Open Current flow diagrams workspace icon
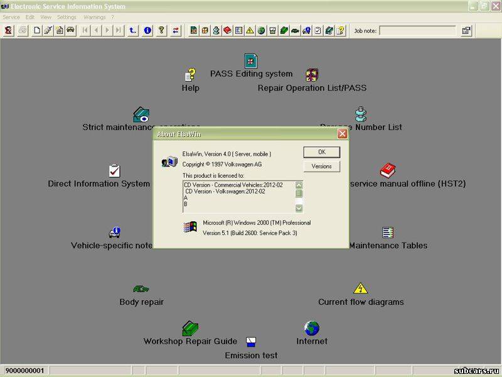Viewport: 502px width, 377px height. pos(360,288)
